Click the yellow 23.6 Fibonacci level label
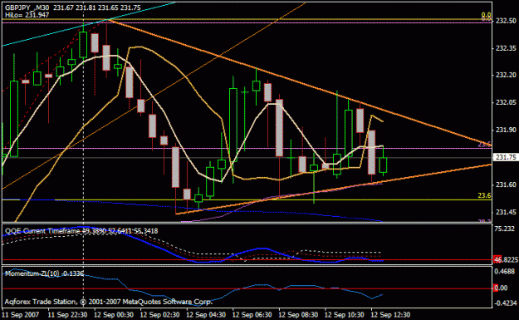Image resolution: width=519 pixels, height=320 pixels. pyautogui.click(x=484, y=196)
